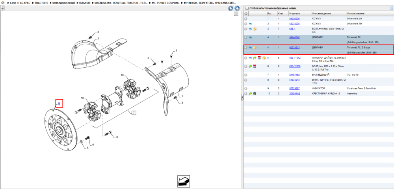Click the previous page blue arrow

tap(230, 8)
